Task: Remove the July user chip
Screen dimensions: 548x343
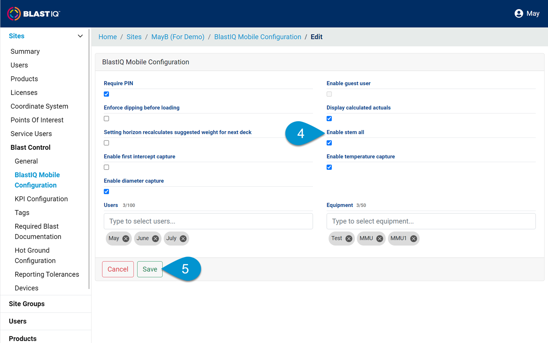Action: (x=183, y=239)
